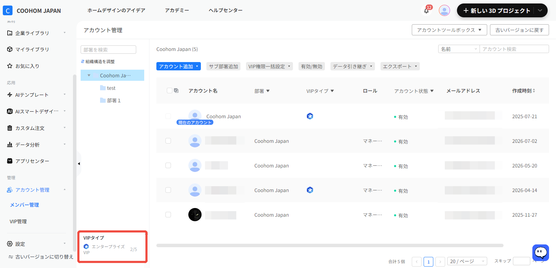Focus the 部署を検索 search field

click(108, 50)
